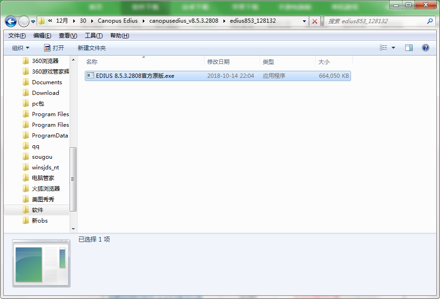
Task: Click the change view icon
Action: (383, 48)
